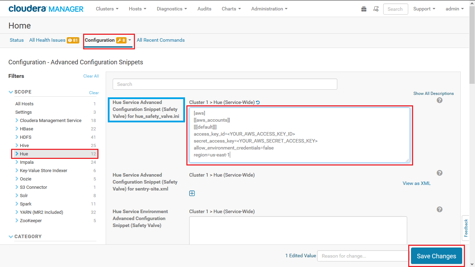
Task: Open the parcel gift icon in header
Action: coord(364,9)
